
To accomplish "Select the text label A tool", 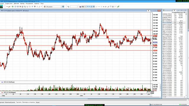I will [x=106, y=7].
